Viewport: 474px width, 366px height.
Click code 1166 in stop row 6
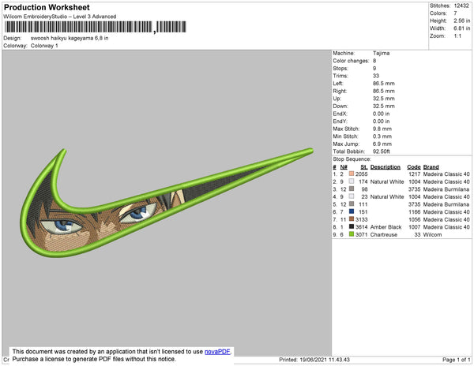[x=415, y=212]
